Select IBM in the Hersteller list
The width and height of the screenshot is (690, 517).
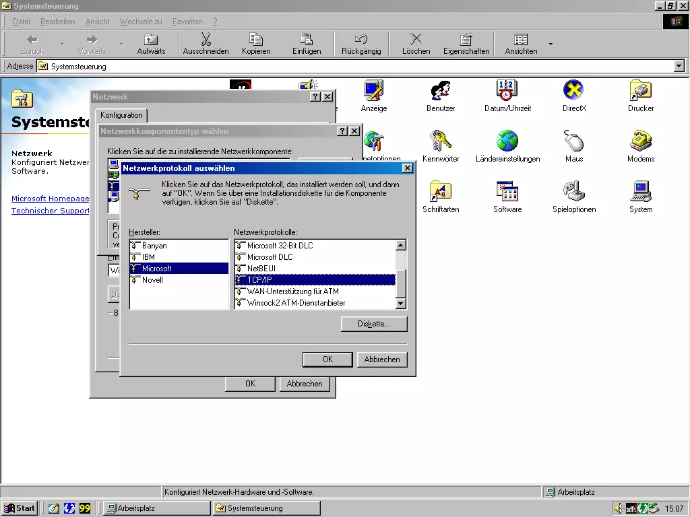179,256
